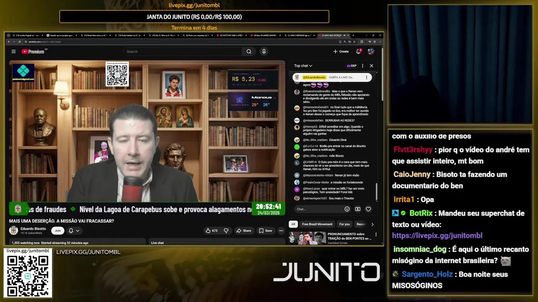Click the @simaolopes1631 chat username

click(x=315, y=198)
